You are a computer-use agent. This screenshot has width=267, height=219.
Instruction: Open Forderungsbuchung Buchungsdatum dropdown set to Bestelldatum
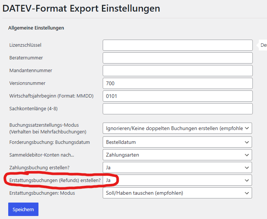coord(177,142)
